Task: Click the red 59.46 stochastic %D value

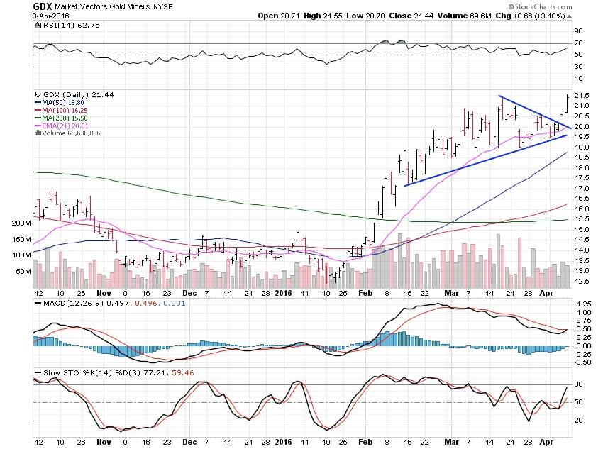Action: tap(182, 373)
